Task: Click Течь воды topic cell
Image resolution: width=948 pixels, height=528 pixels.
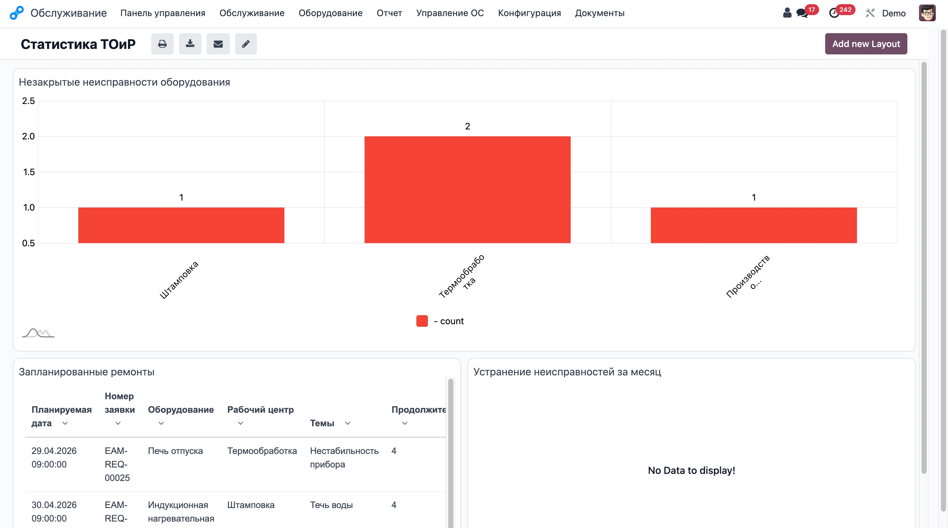Action: (331, 505)
